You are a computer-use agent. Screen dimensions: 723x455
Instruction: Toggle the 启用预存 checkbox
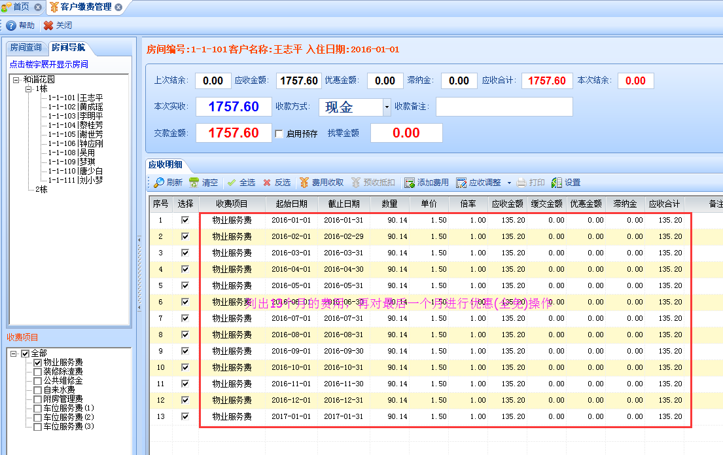click(279, 134)
